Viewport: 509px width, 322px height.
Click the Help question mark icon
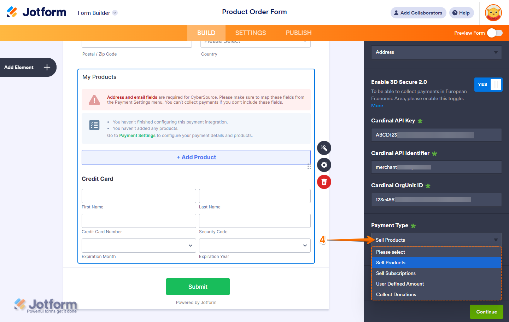pos(455,13)
